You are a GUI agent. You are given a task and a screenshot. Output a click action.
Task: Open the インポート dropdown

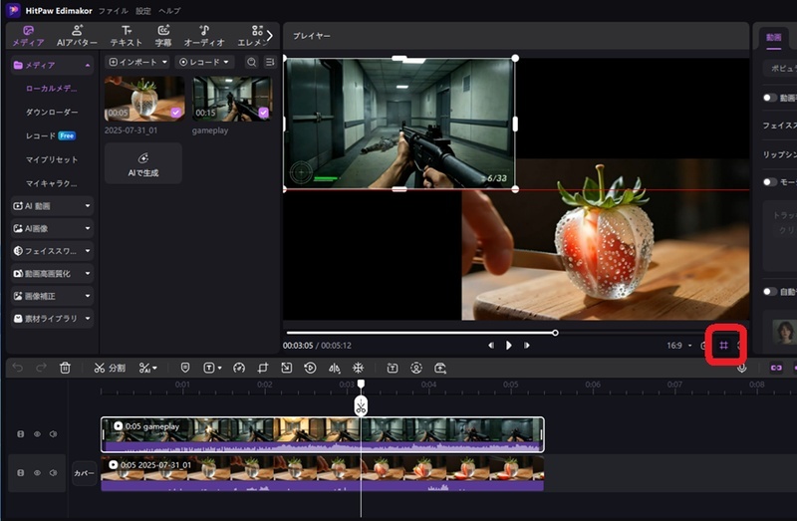pyautogui.click(x=137, y=62)
